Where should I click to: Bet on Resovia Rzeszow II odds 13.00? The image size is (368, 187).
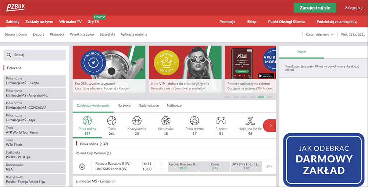point(183,166)
